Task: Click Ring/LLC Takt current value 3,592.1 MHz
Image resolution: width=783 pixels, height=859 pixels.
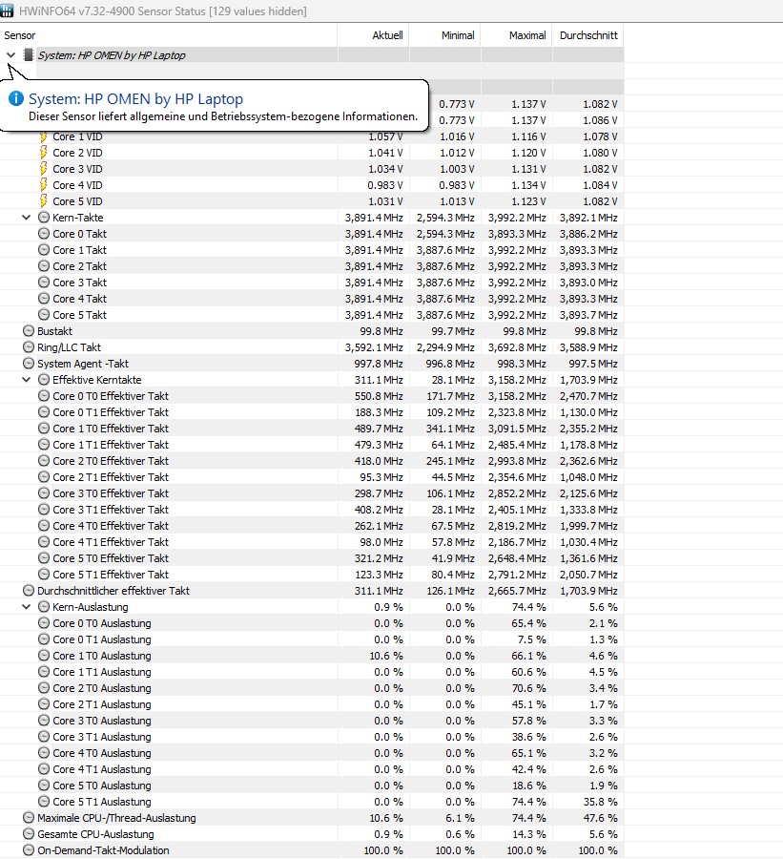Action: (374, 347)
